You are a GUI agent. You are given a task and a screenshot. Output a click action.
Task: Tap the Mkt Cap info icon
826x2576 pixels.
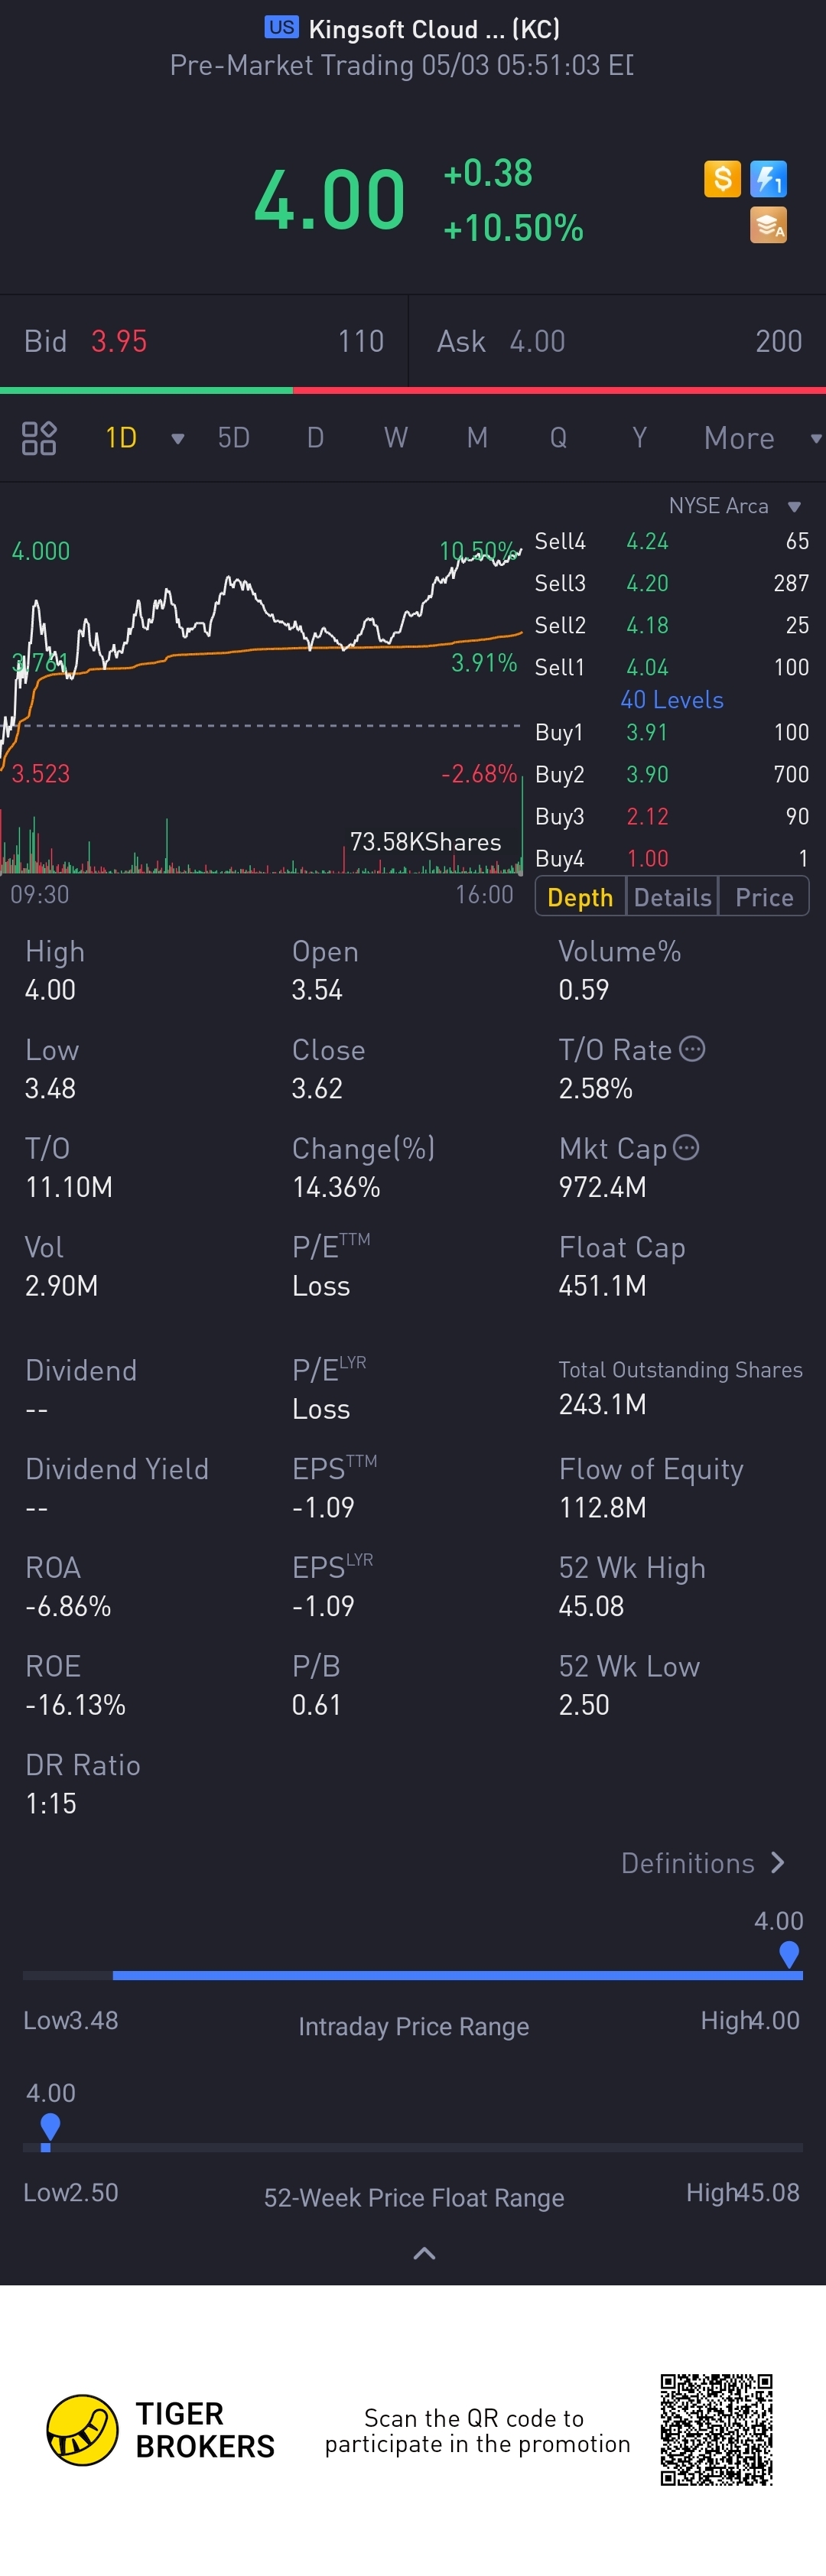tap(686, 1147)
